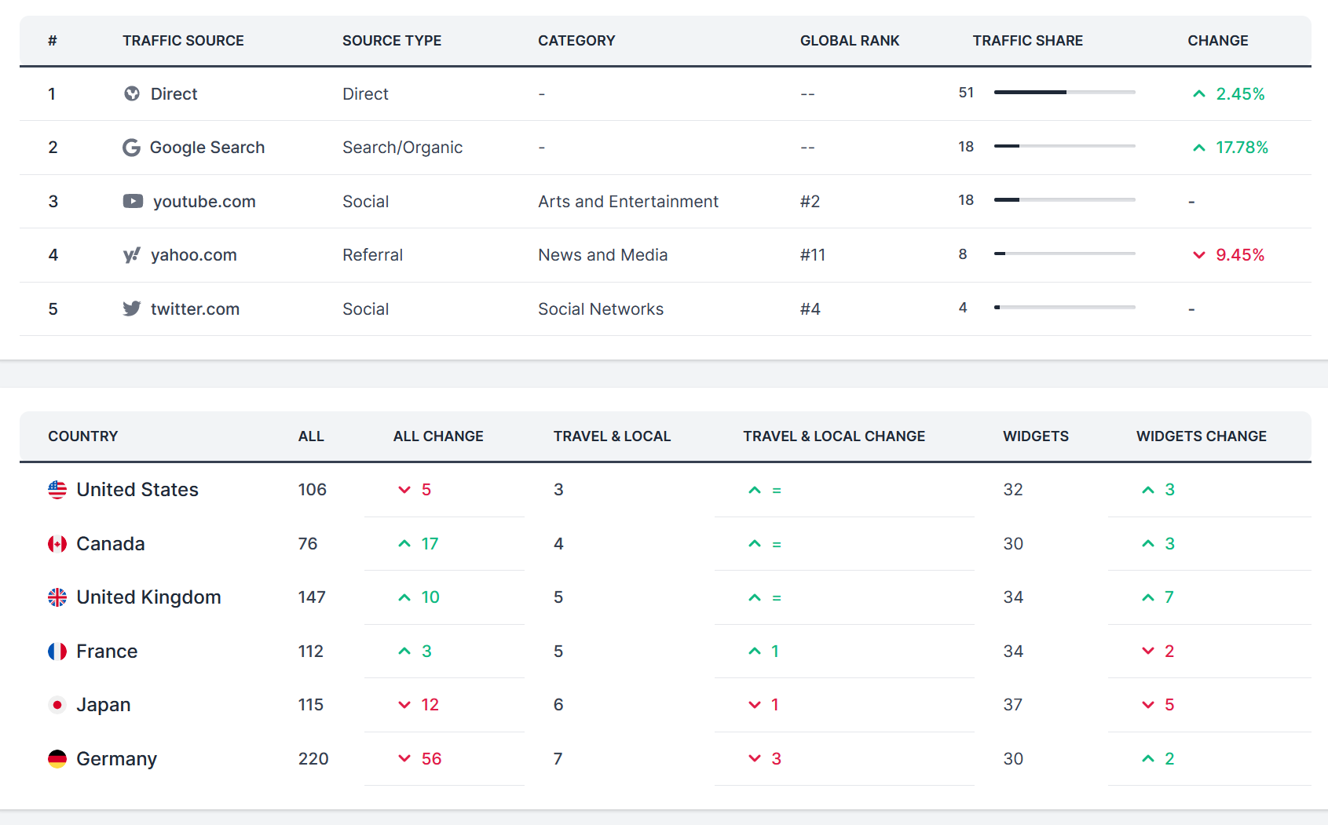Click the United Kingdom flag icon

coord(57,597)
